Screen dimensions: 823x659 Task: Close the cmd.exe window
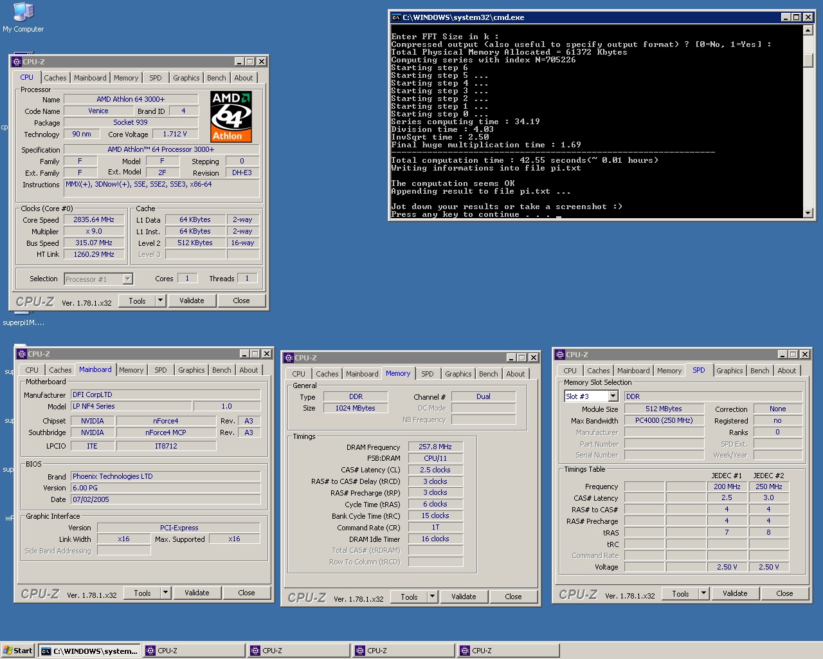pyautogui.click(x=808, y=17)
